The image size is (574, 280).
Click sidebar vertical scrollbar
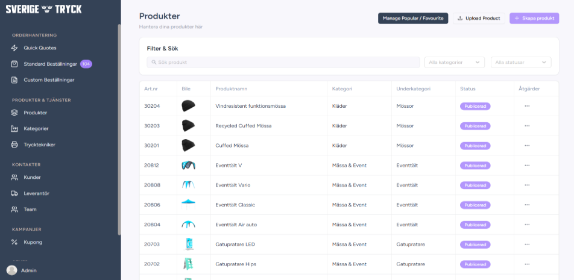tap(119, 130)
